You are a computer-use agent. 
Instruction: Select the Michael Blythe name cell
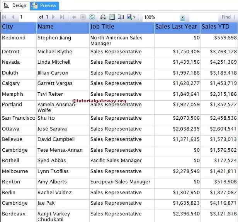point(63,53)
